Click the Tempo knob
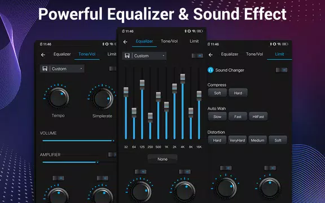This screenshot has width=325, height=203. click(59, 98)
